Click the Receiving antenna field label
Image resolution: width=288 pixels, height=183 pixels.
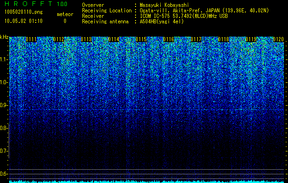pyautogui.click(x=105, y=22)
